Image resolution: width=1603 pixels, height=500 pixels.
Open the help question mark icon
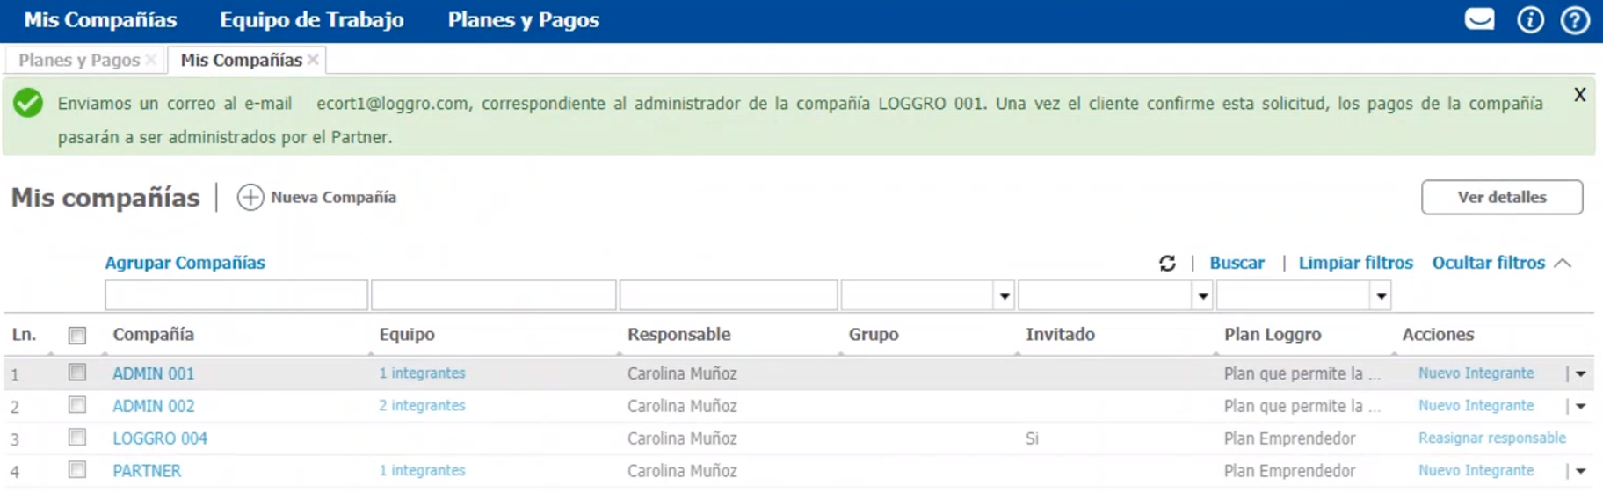point(1574,19)
